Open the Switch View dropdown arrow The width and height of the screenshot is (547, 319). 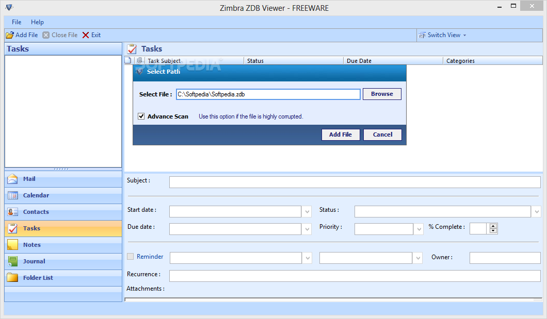coord(464,35)
